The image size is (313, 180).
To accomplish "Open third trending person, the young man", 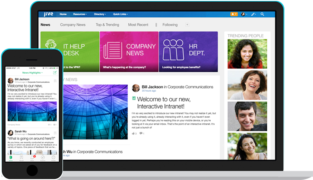I will pos(247,116).
